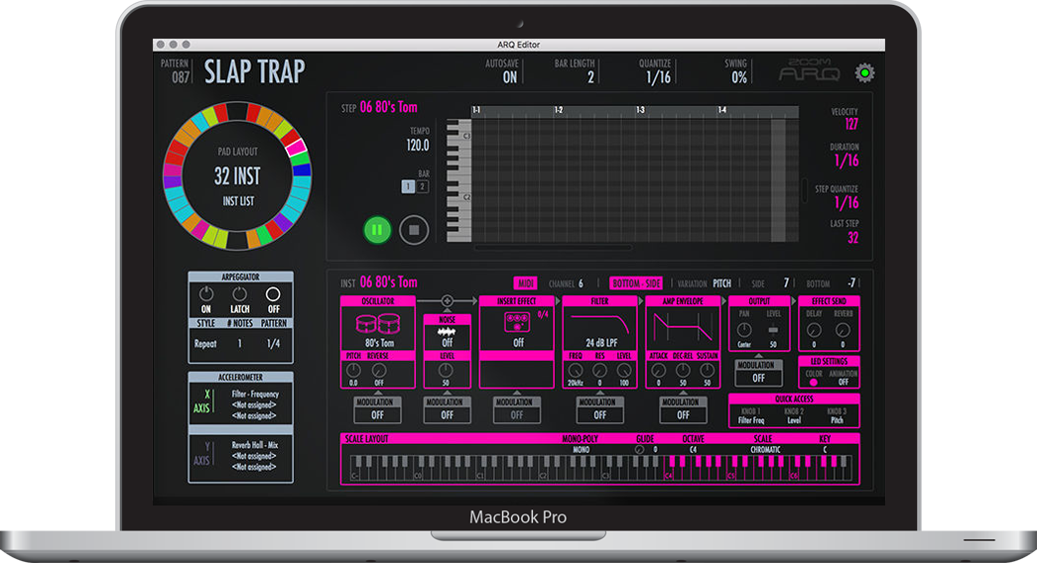Click the 24 dB LPF filter curve

[598, 324]
